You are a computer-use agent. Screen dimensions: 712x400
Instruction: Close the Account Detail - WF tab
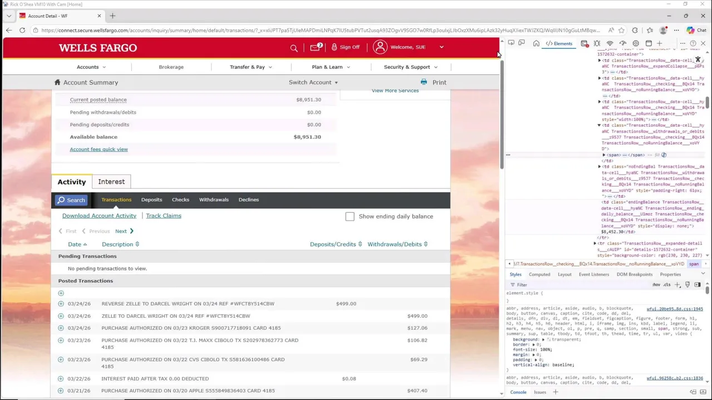point(99,16)
